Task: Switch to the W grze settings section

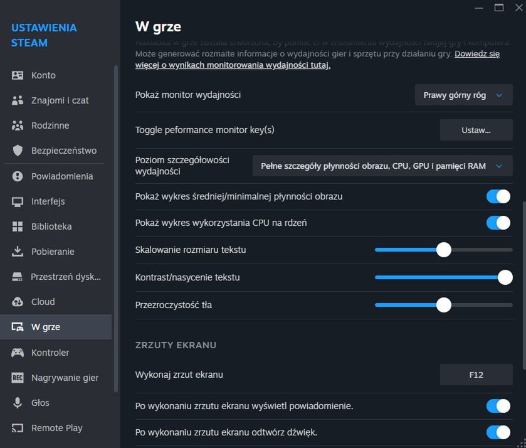Action: tap(19, 327)
